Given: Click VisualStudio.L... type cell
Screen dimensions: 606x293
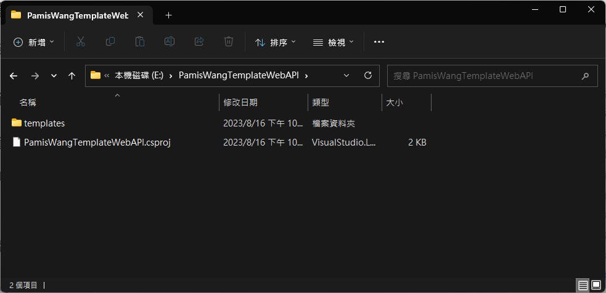Looking at the screenshot, I should (x=343, y=142).
